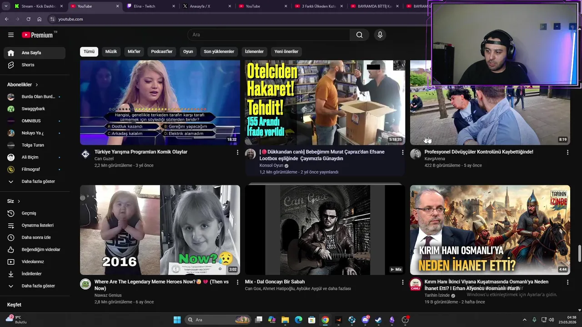Screen dimensions: 582x327
Task: Open Türkiye Yarışma Programları Komik Olaylar title
Action: coord(141,152)
